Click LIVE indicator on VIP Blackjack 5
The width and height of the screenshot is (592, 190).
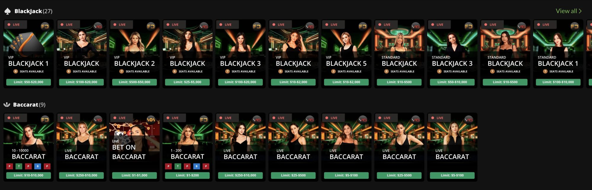(332, 24)
